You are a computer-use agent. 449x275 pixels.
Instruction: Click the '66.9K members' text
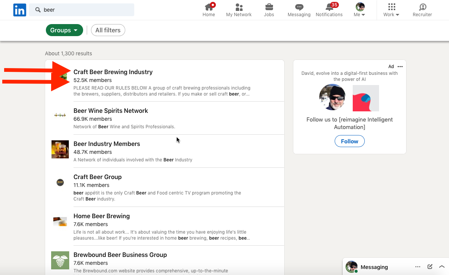point(93,119)
